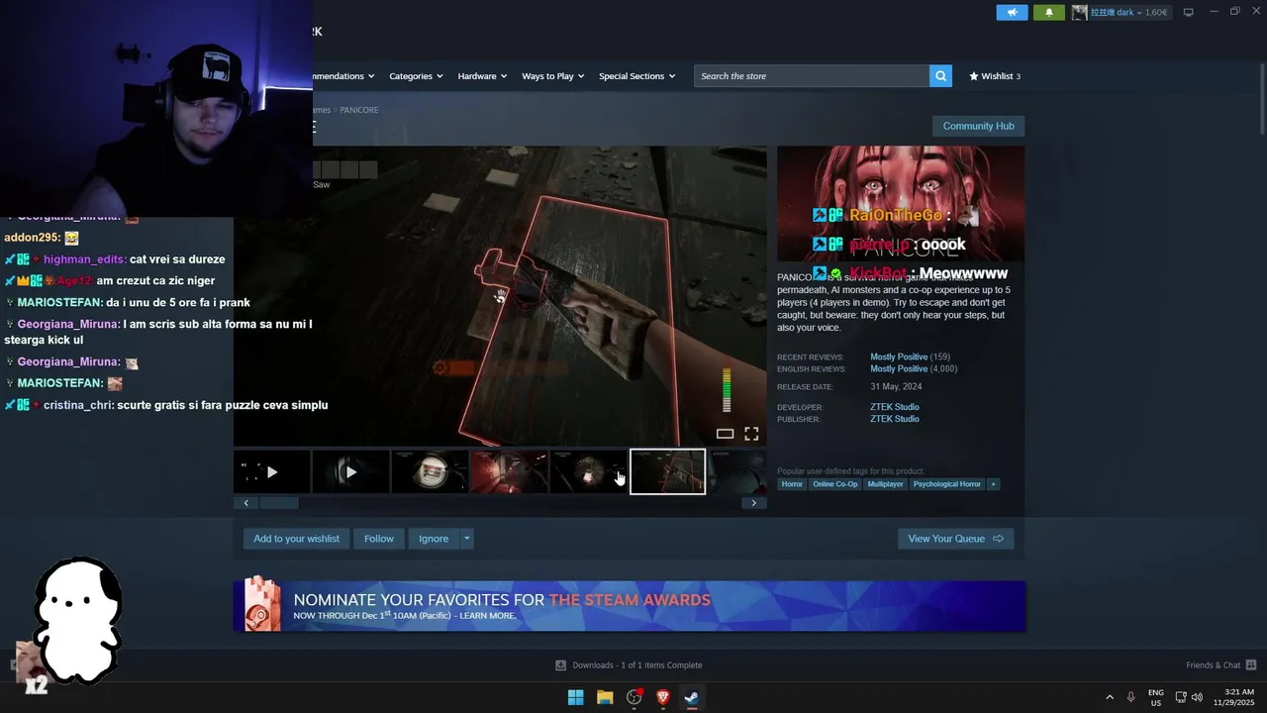
Task: Click the Ignore button
Action: tap(434, 539)
